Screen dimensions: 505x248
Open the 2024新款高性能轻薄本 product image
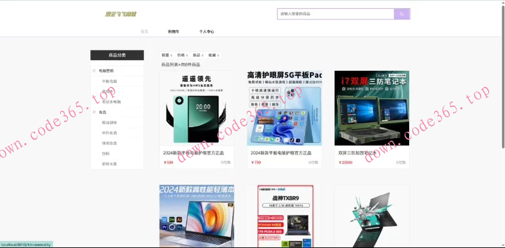pyautogui.click(x=197, y=216)
